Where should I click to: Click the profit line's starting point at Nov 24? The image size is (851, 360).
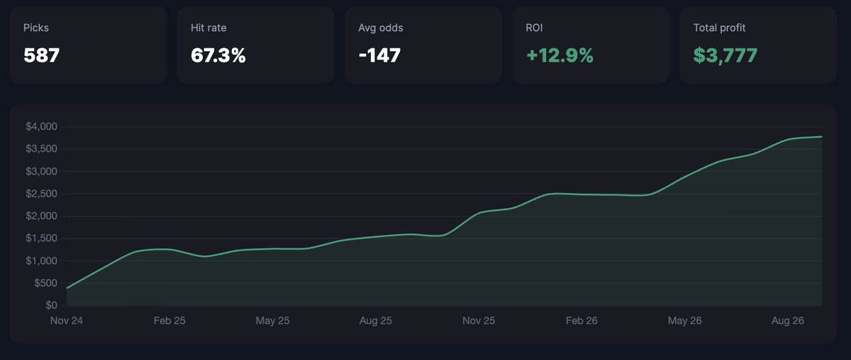[x=67, y=288]
